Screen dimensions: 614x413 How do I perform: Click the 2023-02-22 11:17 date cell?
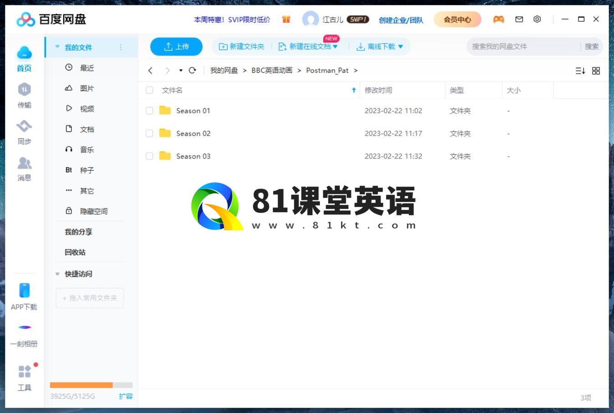coord(393,133)
